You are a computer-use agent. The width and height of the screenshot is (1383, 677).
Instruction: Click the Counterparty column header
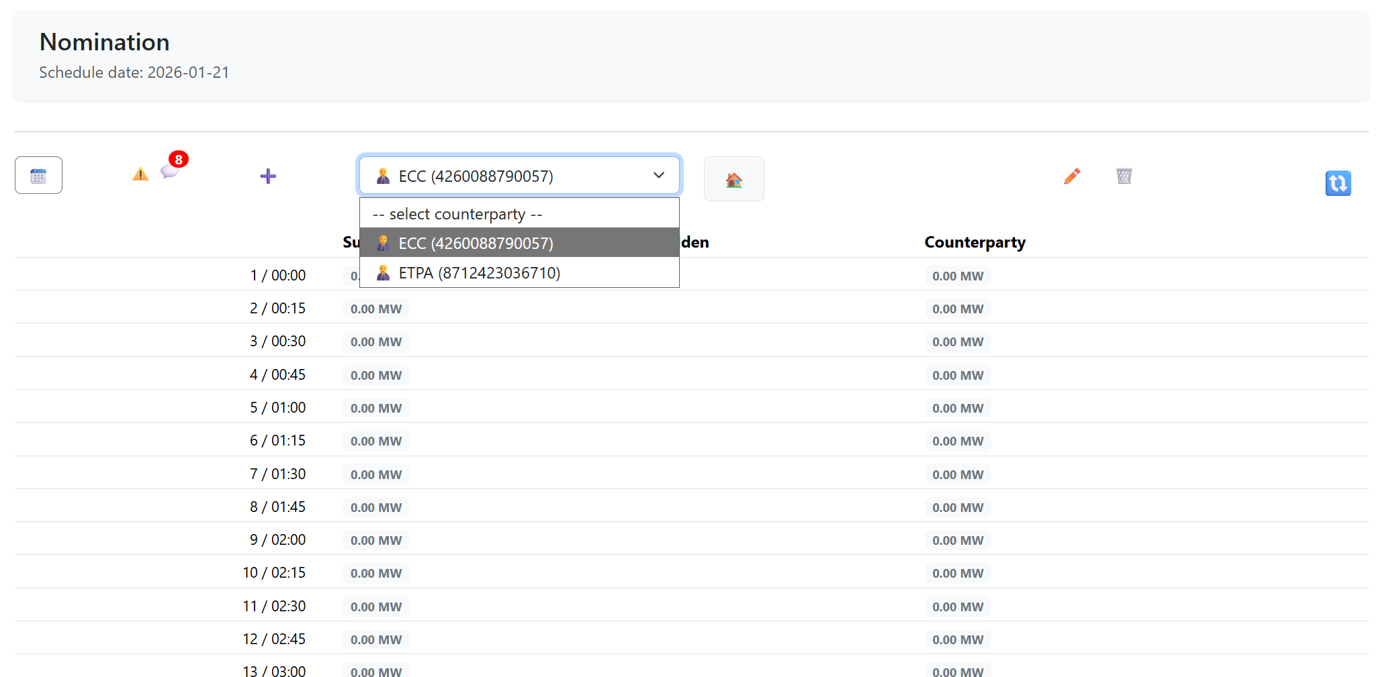click(975, 242)
